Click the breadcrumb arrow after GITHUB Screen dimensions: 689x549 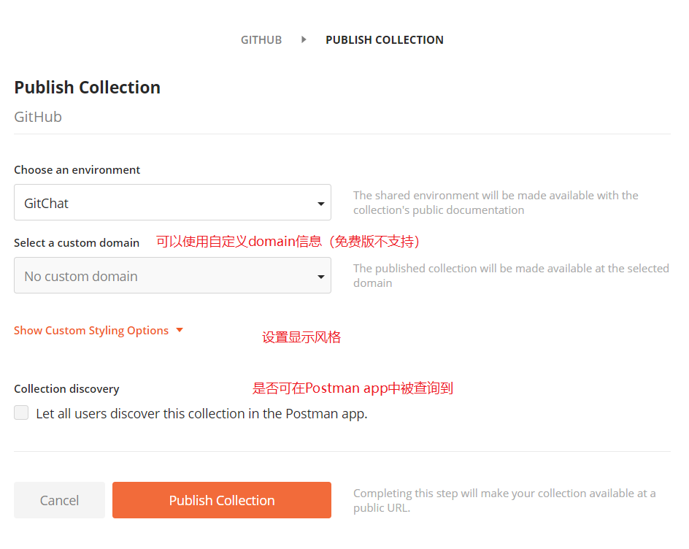(304, 39)
